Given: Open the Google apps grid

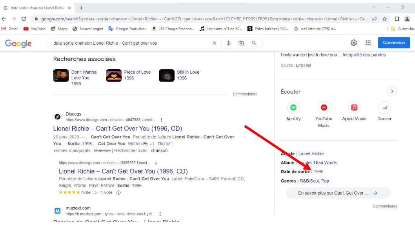Looking at the screenshot, I should pos(368,43).
